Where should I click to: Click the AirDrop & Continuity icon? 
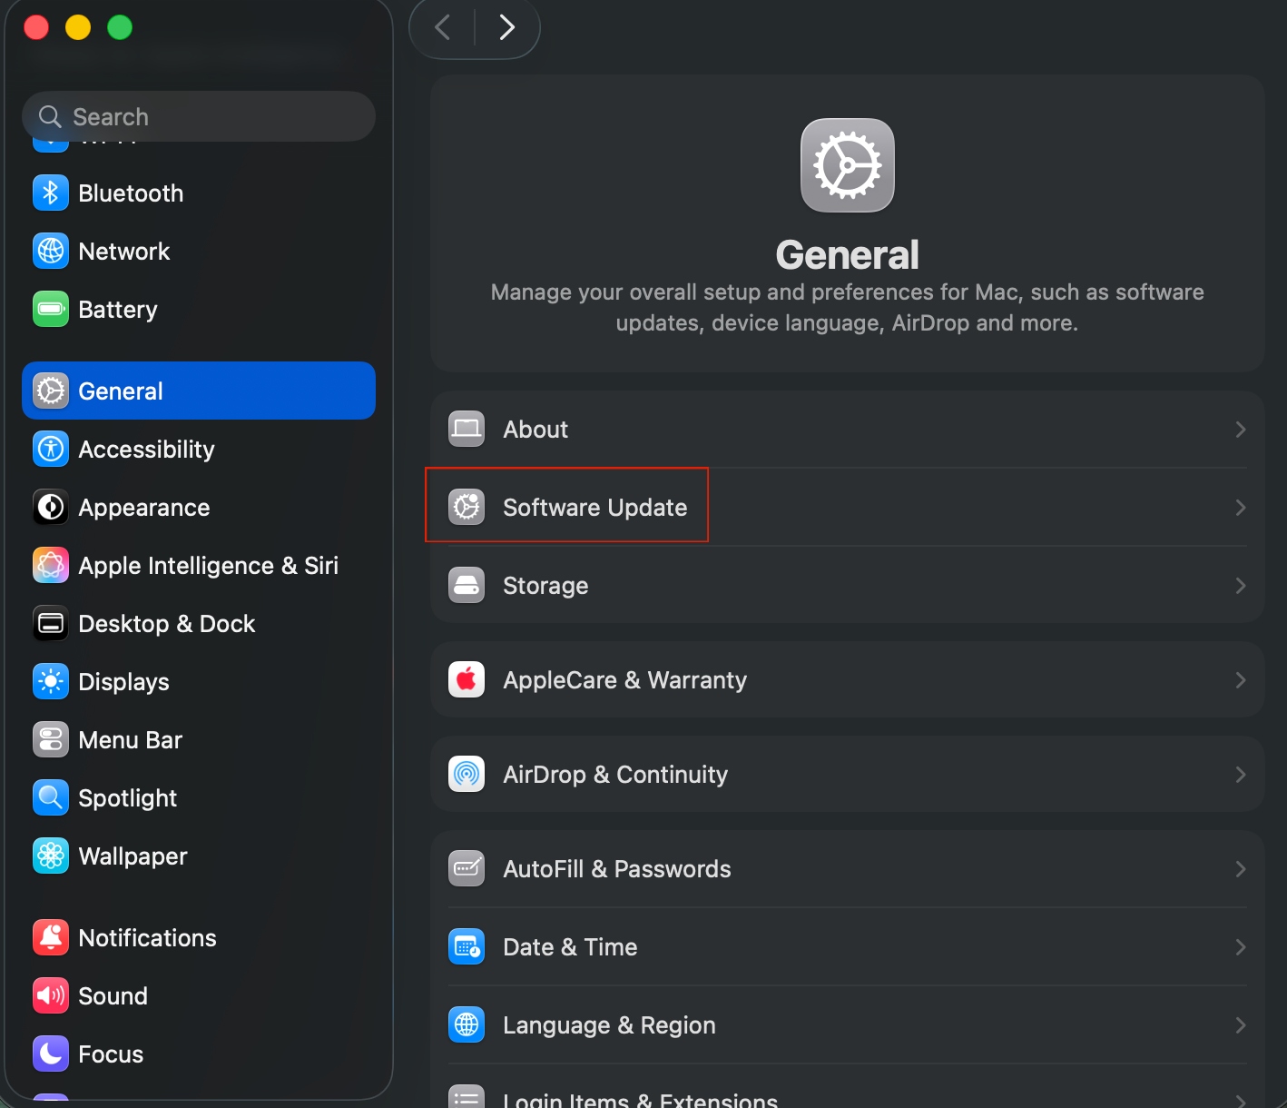(467, 774)
